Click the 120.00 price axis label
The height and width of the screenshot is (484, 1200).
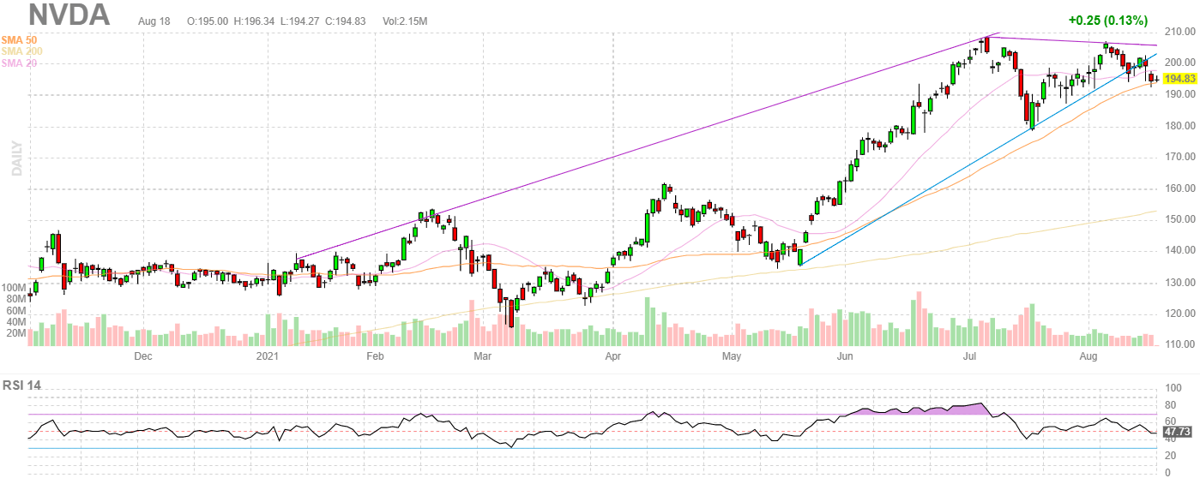[x=1179, y=314]
